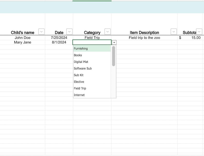Select Field Trip in the dropdown list
The image size is (204, 156).
point(92,88)
